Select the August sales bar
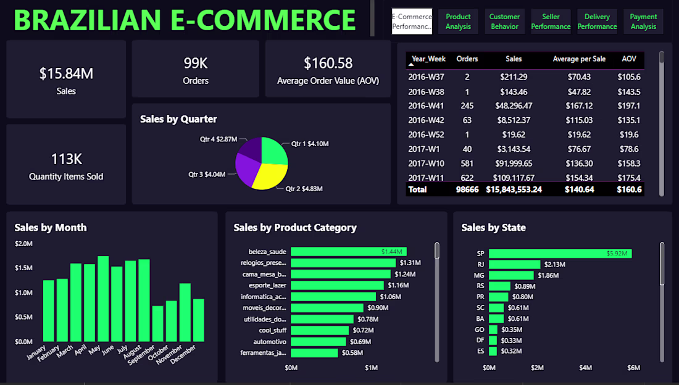Screen dimensions: 679x385 (x=144, y=300)
